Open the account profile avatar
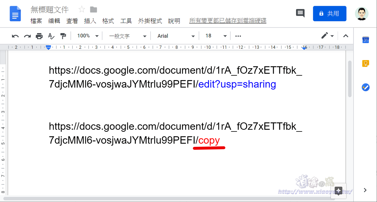 tap(361, 14)
